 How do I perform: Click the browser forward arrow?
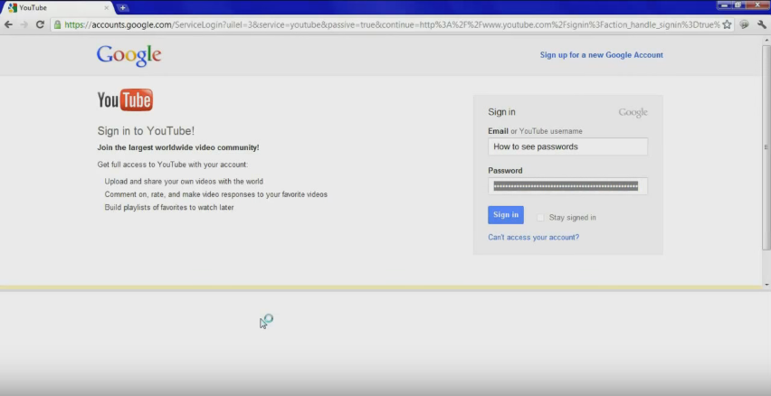point(24,24)
